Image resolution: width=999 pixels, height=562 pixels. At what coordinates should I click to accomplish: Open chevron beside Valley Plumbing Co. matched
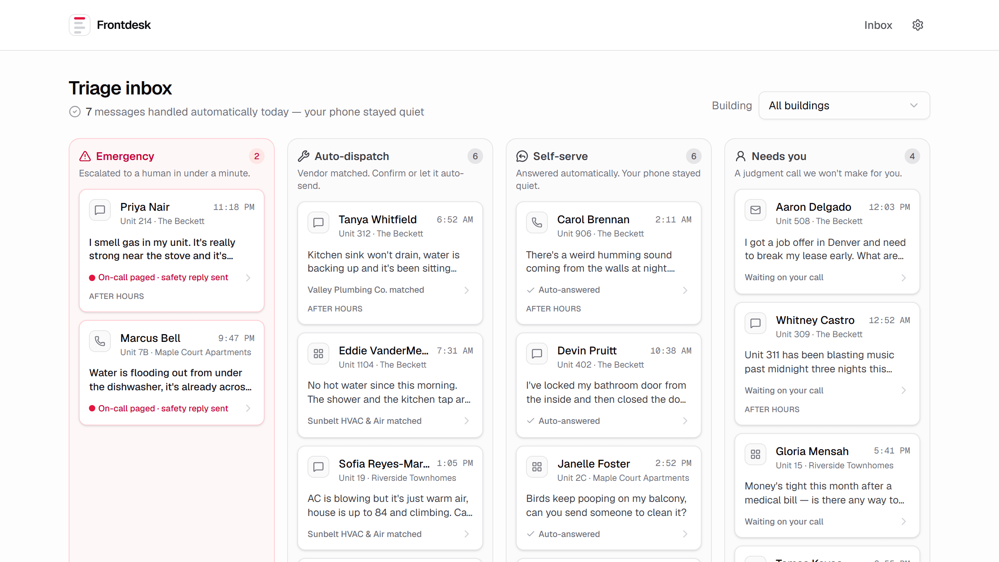[466, 290]
